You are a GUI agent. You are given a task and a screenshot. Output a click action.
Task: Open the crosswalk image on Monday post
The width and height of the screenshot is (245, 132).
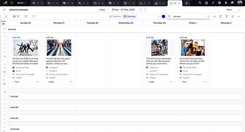pos(59,48)
